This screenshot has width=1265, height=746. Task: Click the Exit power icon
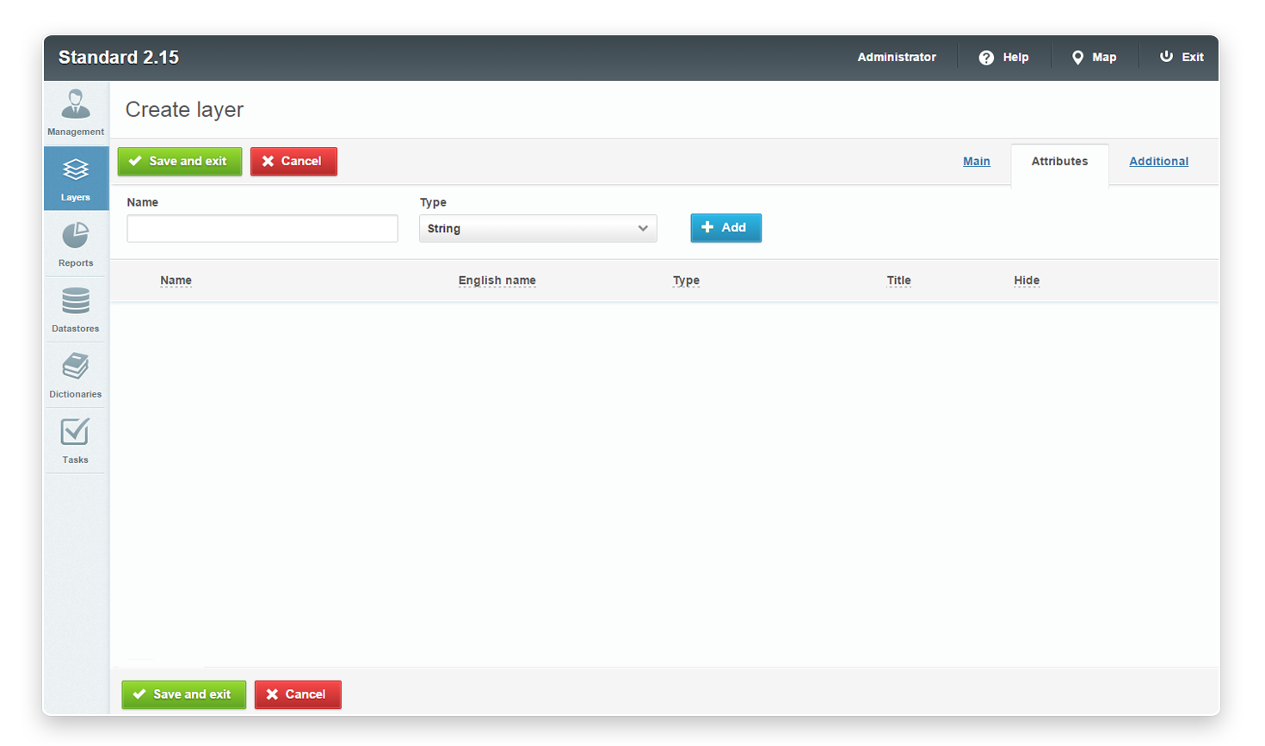[x=1166, y=57]
